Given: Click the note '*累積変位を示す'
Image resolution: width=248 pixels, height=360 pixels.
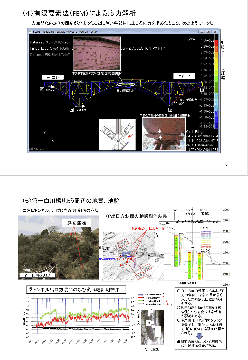Looking at the screenshot, I should 187,283.
